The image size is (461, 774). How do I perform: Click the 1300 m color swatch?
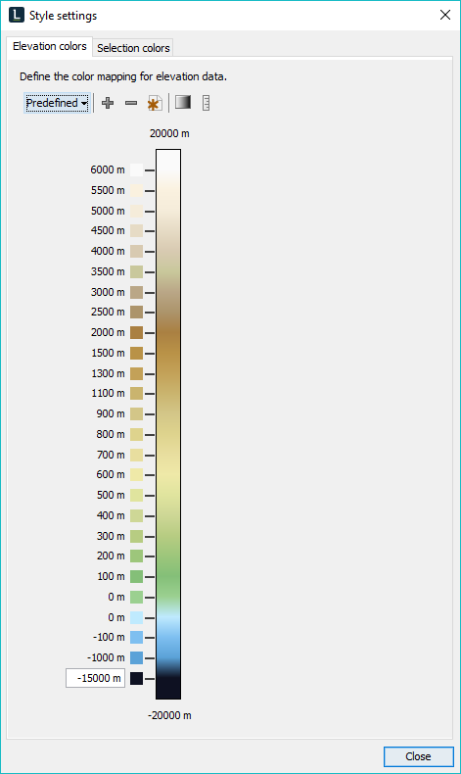pos(137,373)
